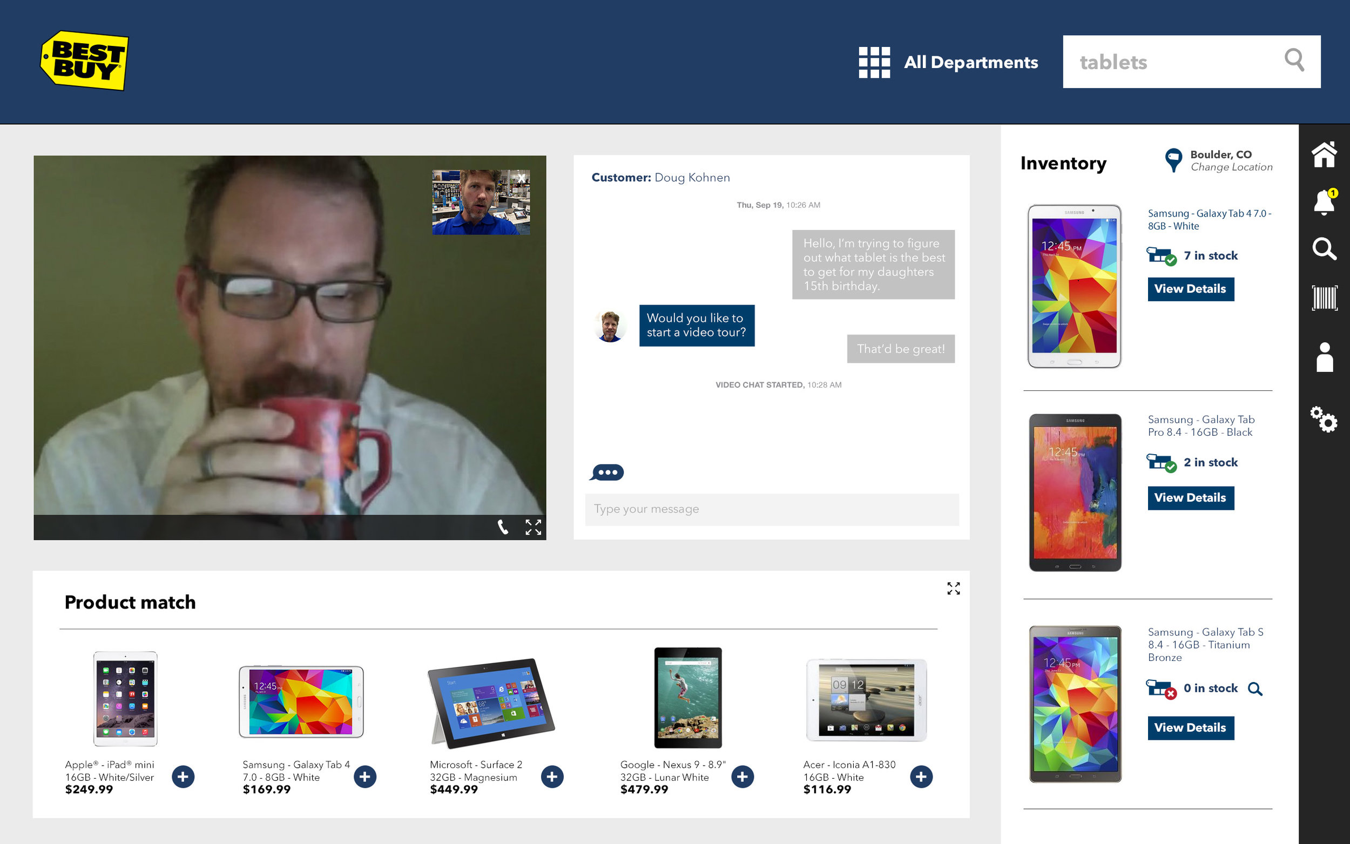Go to home via sidebar house icon

(x=1324, y=154)
